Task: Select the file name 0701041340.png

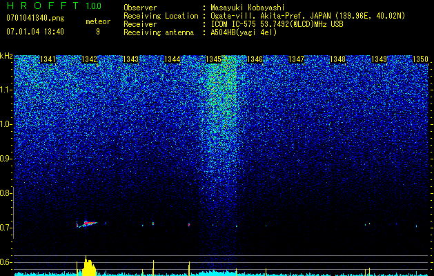Action: (x=35, y=18)
